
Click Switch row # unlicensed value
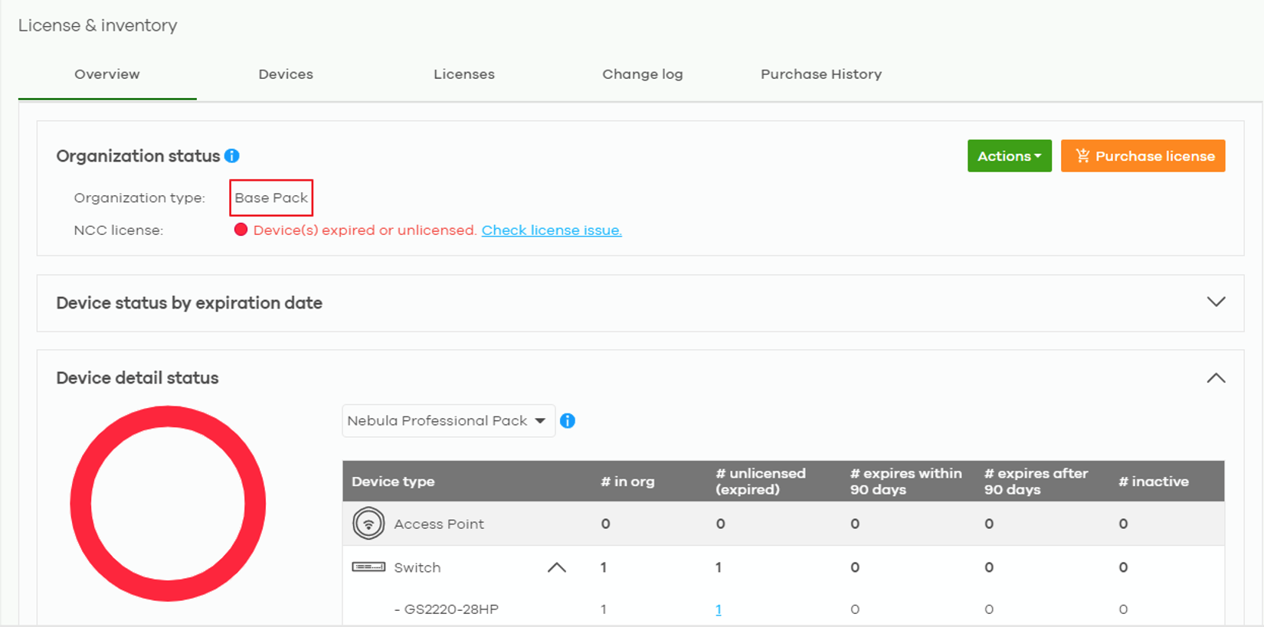click(719, 567)
